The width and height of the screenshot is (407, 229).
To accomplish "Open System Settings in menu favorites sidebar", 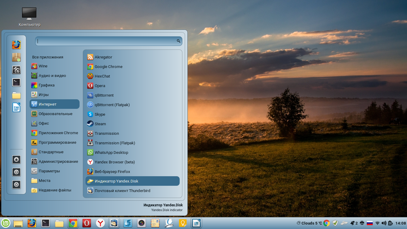I will 16,70.
